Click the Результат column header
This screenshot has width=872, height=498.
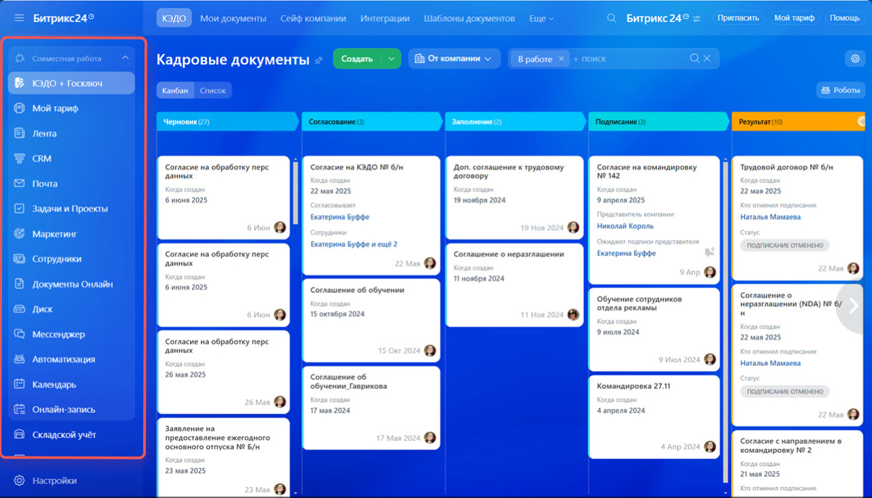[x=800, y=121]
